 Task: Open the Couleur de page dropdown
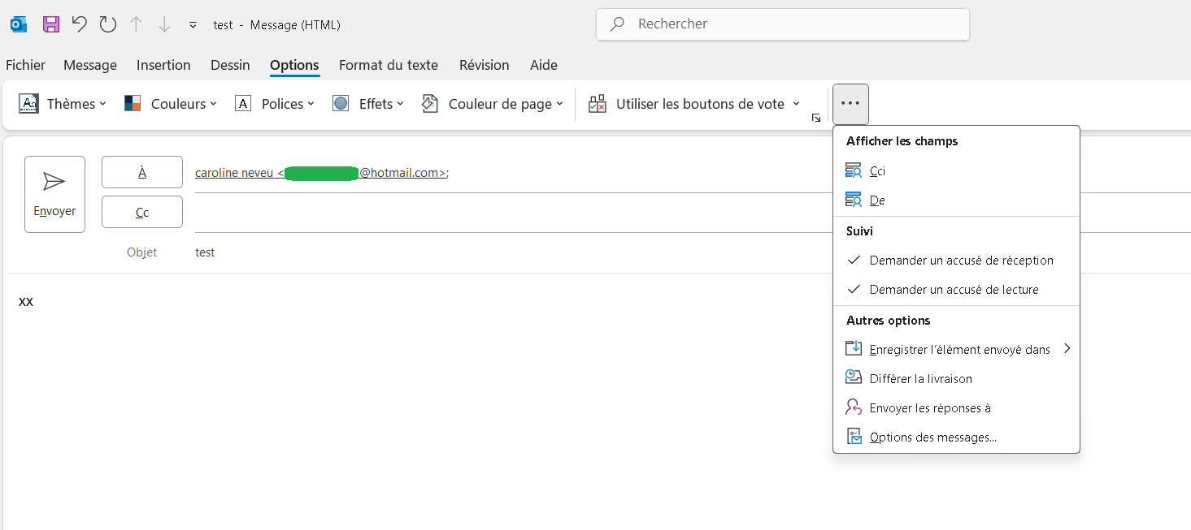pyautogui.click(x=493, y=104)
